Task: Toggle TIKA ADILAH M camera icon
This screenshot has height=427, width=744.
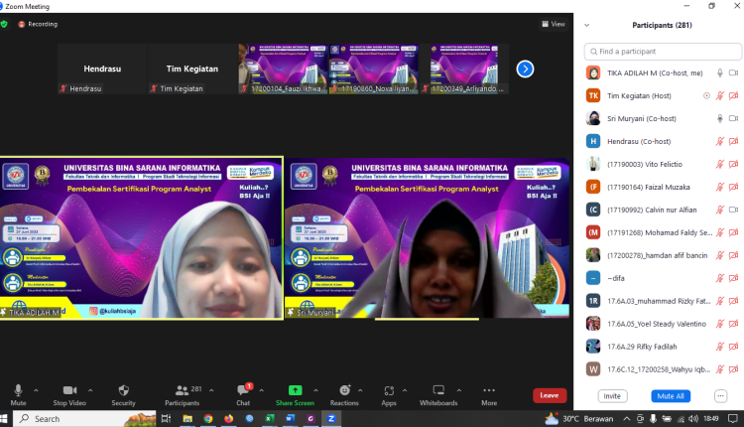Action: [733, 73]
